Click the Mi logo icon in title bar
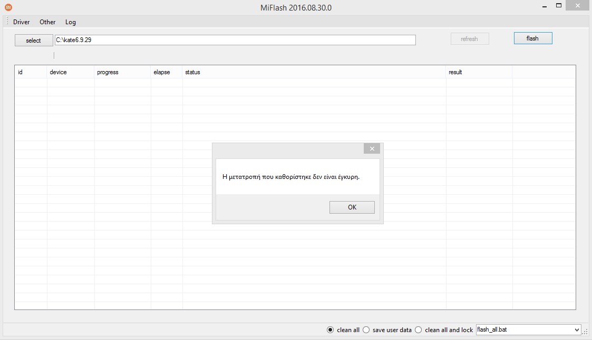592x340 pixels. coord(8,7)
